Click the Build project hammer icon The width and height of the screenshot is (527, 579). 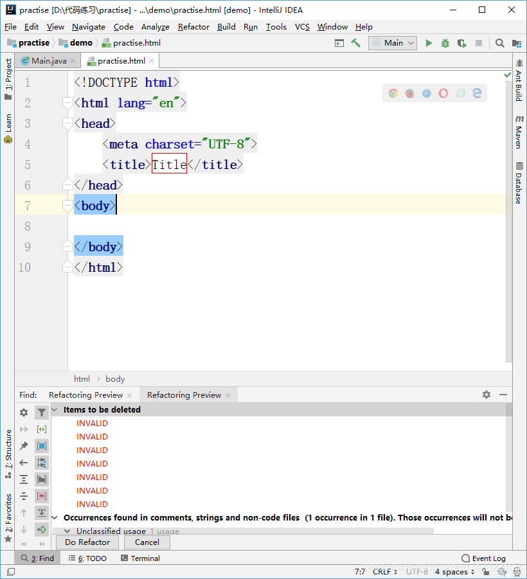[x=355, y=43]
